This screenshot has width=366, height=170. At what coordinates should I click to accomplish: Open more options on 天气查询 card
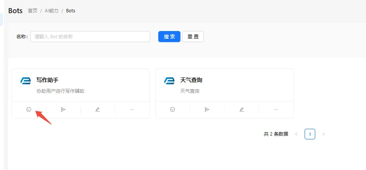276,109
